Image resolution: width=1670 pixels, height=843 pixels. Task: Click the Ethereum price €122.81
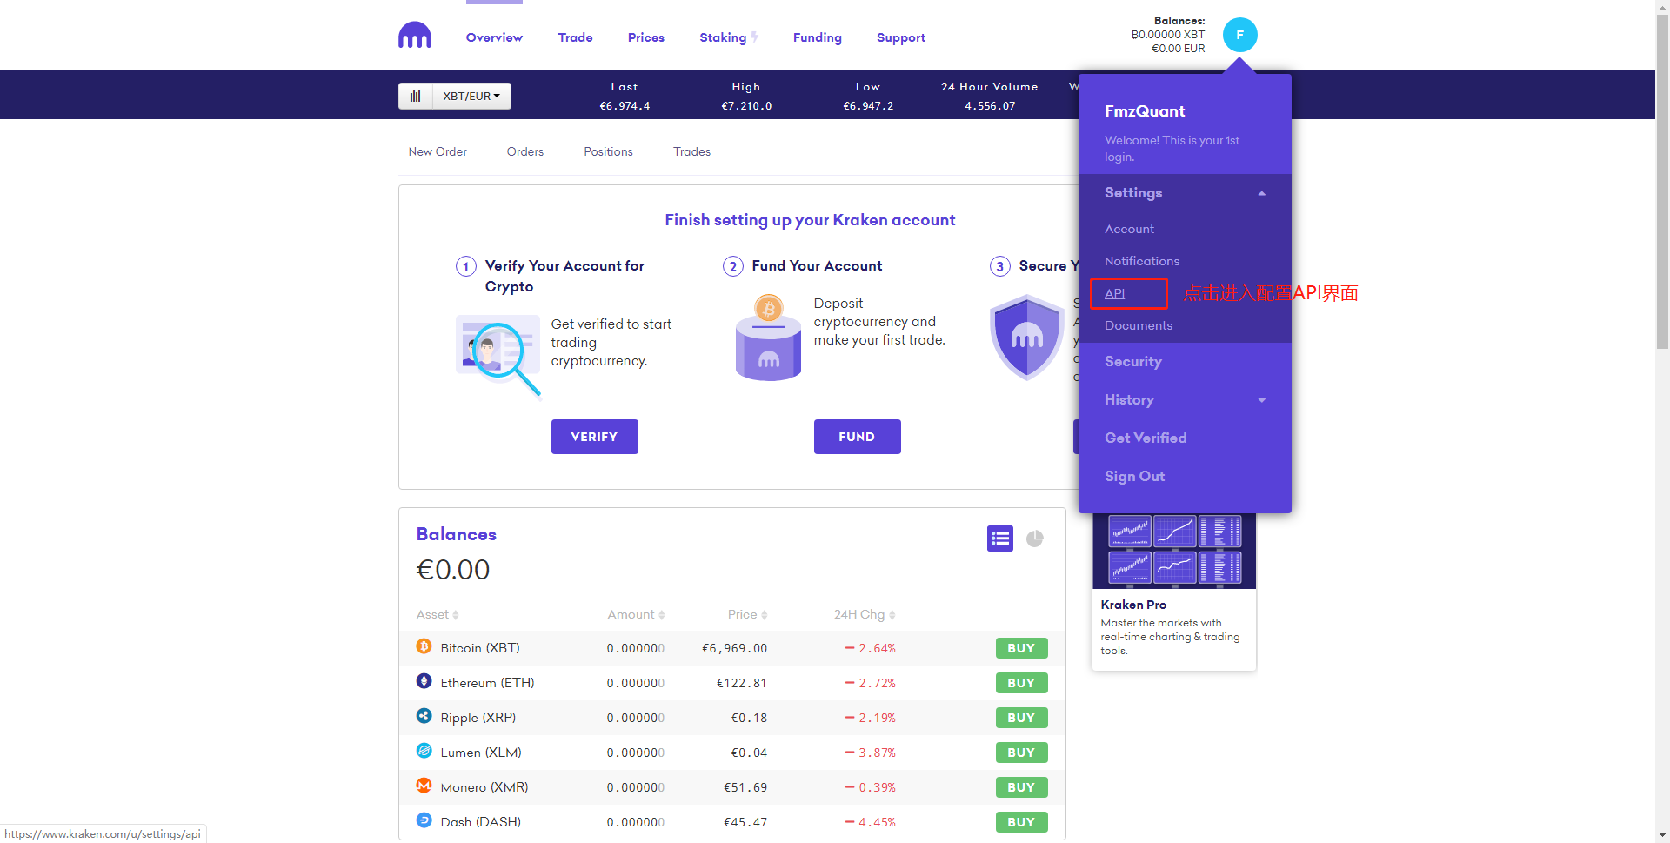pyautogui.click(x=742, y=683)
